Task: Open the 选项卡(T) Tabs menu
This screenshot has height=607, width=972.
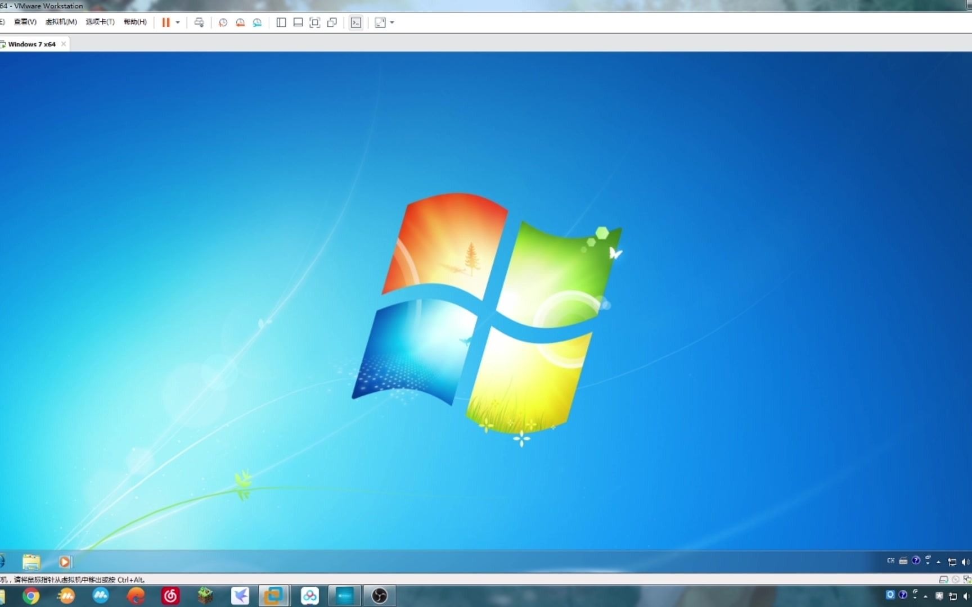Action: point(100,22)
